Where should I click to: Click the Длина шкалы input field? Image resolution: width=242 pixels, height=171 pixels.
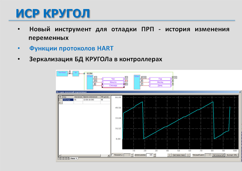click(149, 155)
